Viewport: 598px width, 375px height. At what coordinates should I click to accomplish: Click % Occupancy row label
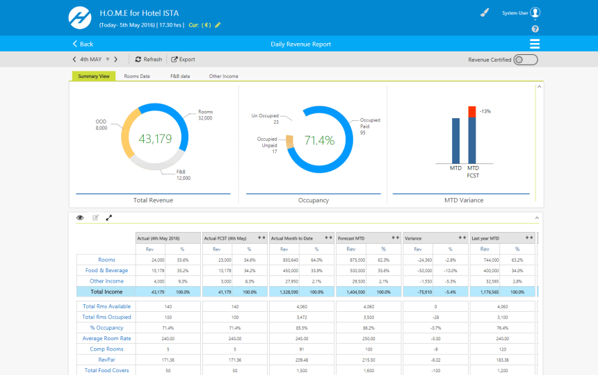(x=106, y=327)
